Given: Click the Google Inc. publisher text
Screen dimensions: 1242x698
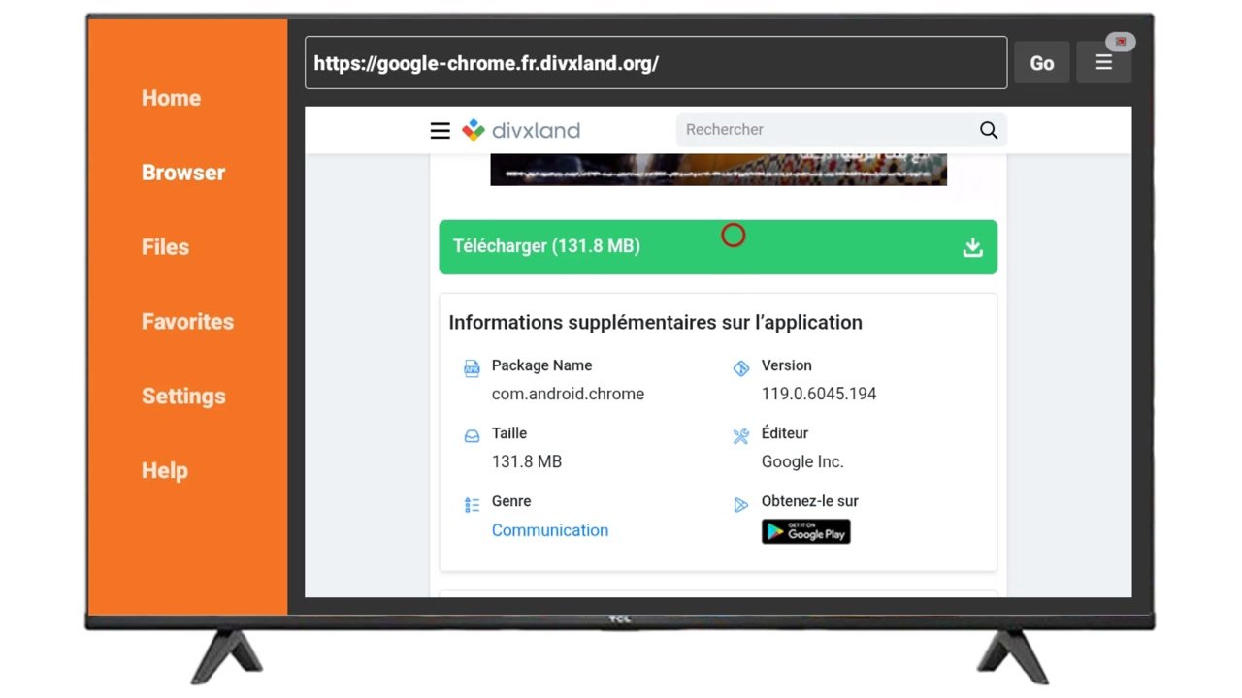Looking at the screenshot, I should point(802,461).
